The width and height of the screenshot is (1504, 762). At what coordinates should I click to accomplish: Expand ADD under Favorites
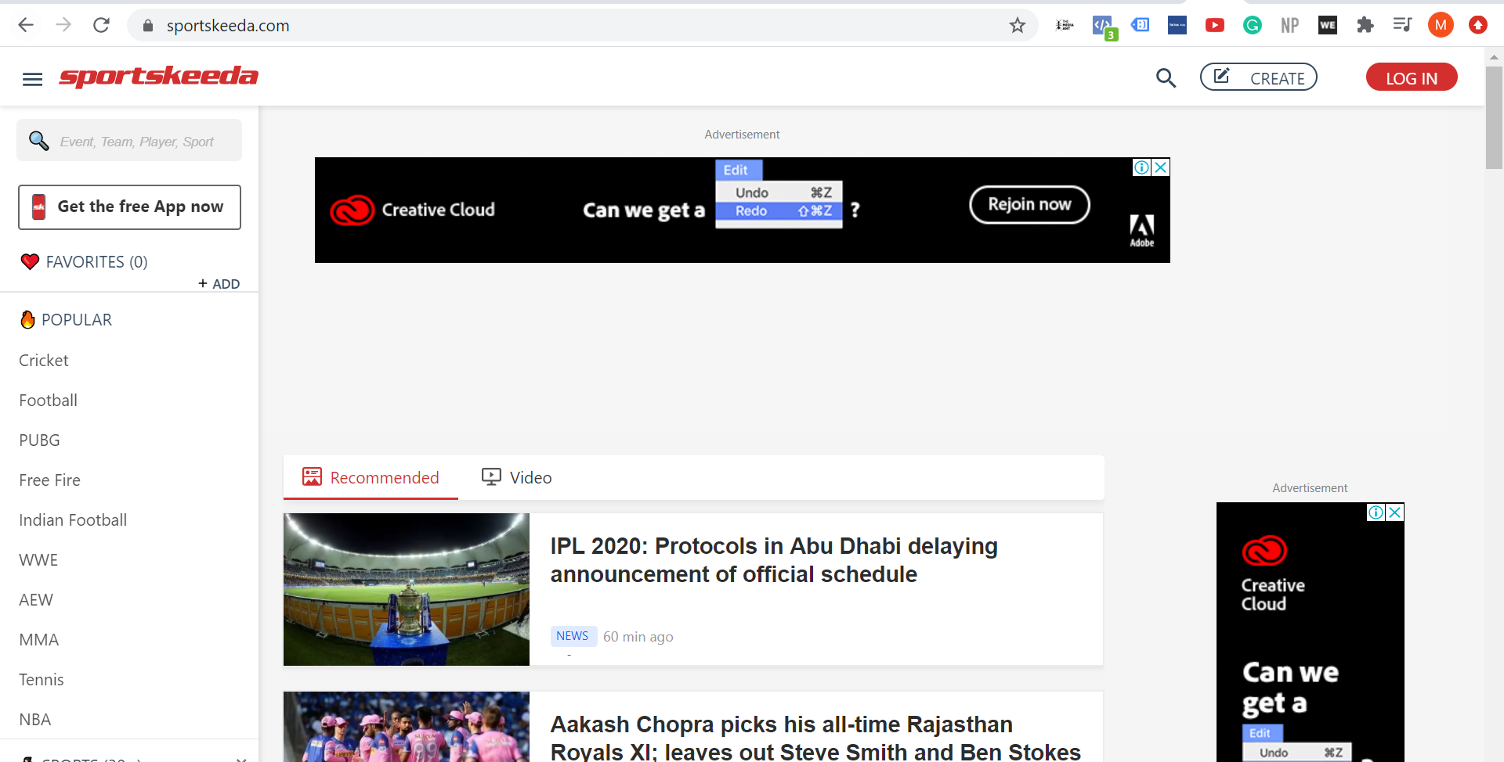click(219, 283)
